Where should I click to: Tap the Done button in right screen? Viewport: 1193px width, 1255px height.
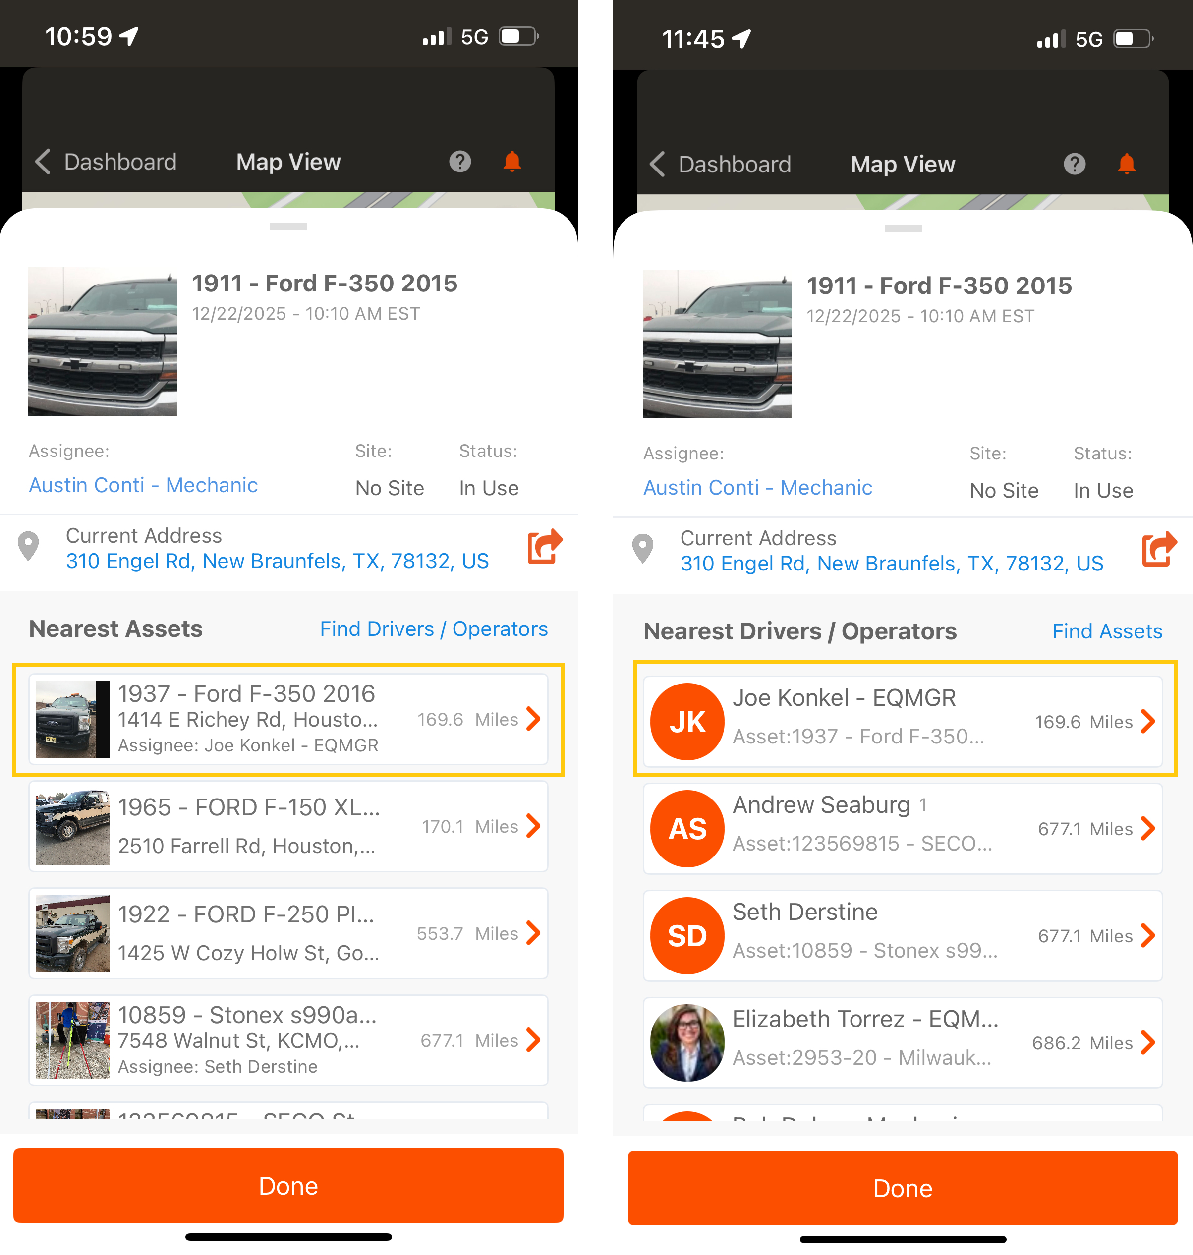903,1188
